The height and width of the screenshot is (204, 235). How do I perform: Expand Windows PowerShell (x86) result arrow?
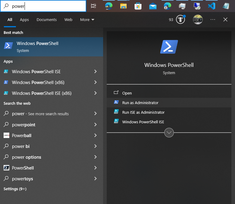[95, 82]
